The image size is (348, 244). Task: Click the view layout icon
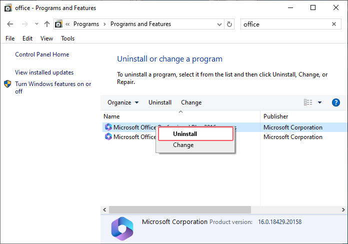pyautogui.click(x=308, y=102)
